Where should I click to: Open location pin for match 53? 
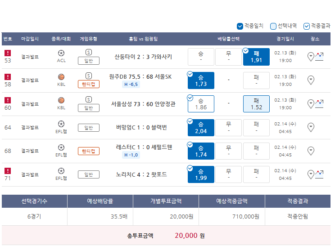pyautogui.click(x=311, y=57)
